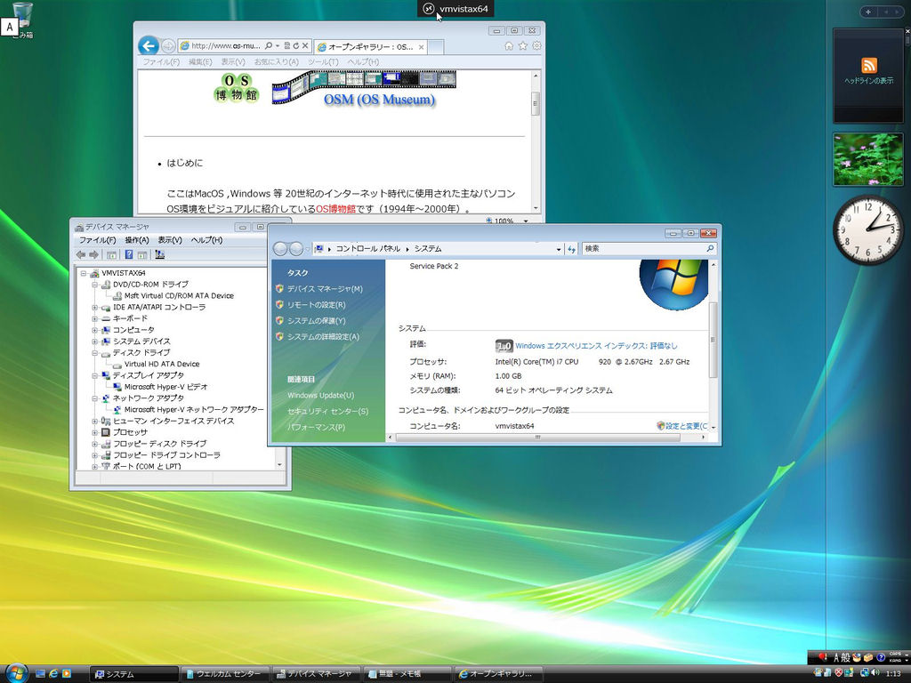Click the sidebar add gadget plus button
Image resolution: width=911 pixels, height=683 pixels.
click(x=868, y=12)
